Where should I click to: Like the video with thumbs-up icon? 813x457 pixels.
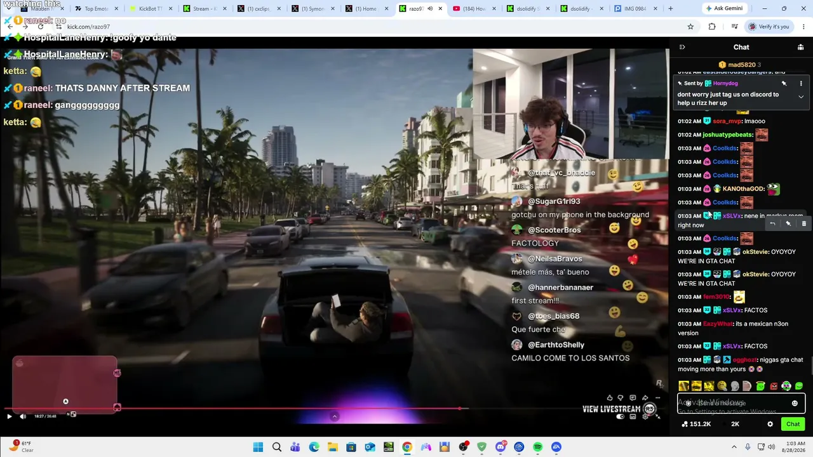point(610,398)
